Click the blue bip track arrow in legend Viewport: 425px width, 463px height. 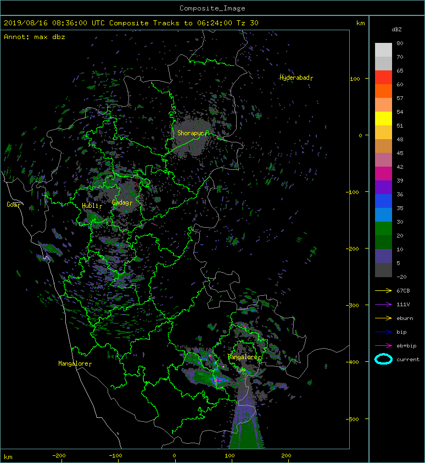(x=383, y=332)
